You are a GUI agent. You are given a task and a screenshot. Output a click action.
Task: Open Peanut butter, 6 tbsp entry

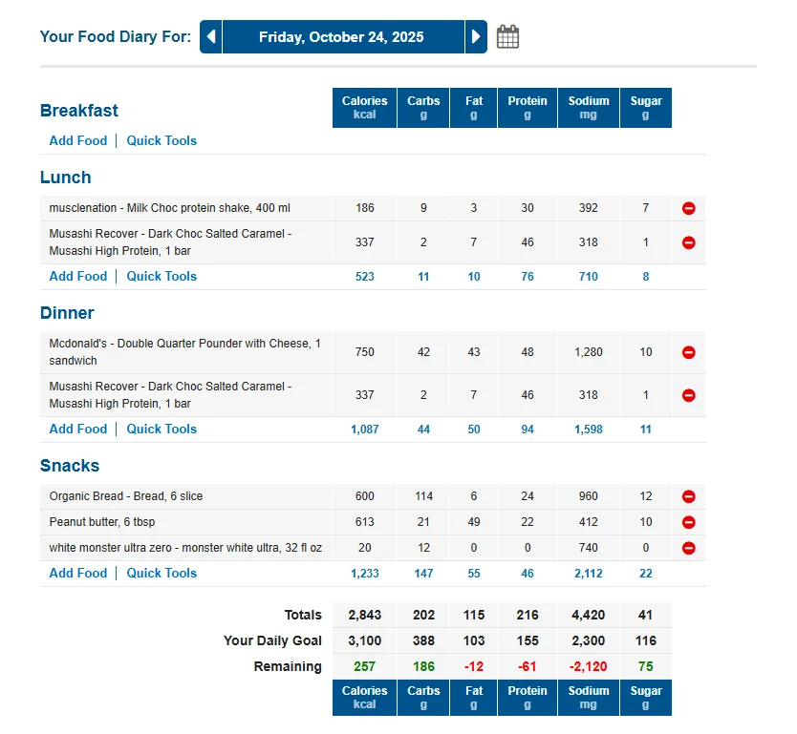pyautogui.click(x=102, y=522)
